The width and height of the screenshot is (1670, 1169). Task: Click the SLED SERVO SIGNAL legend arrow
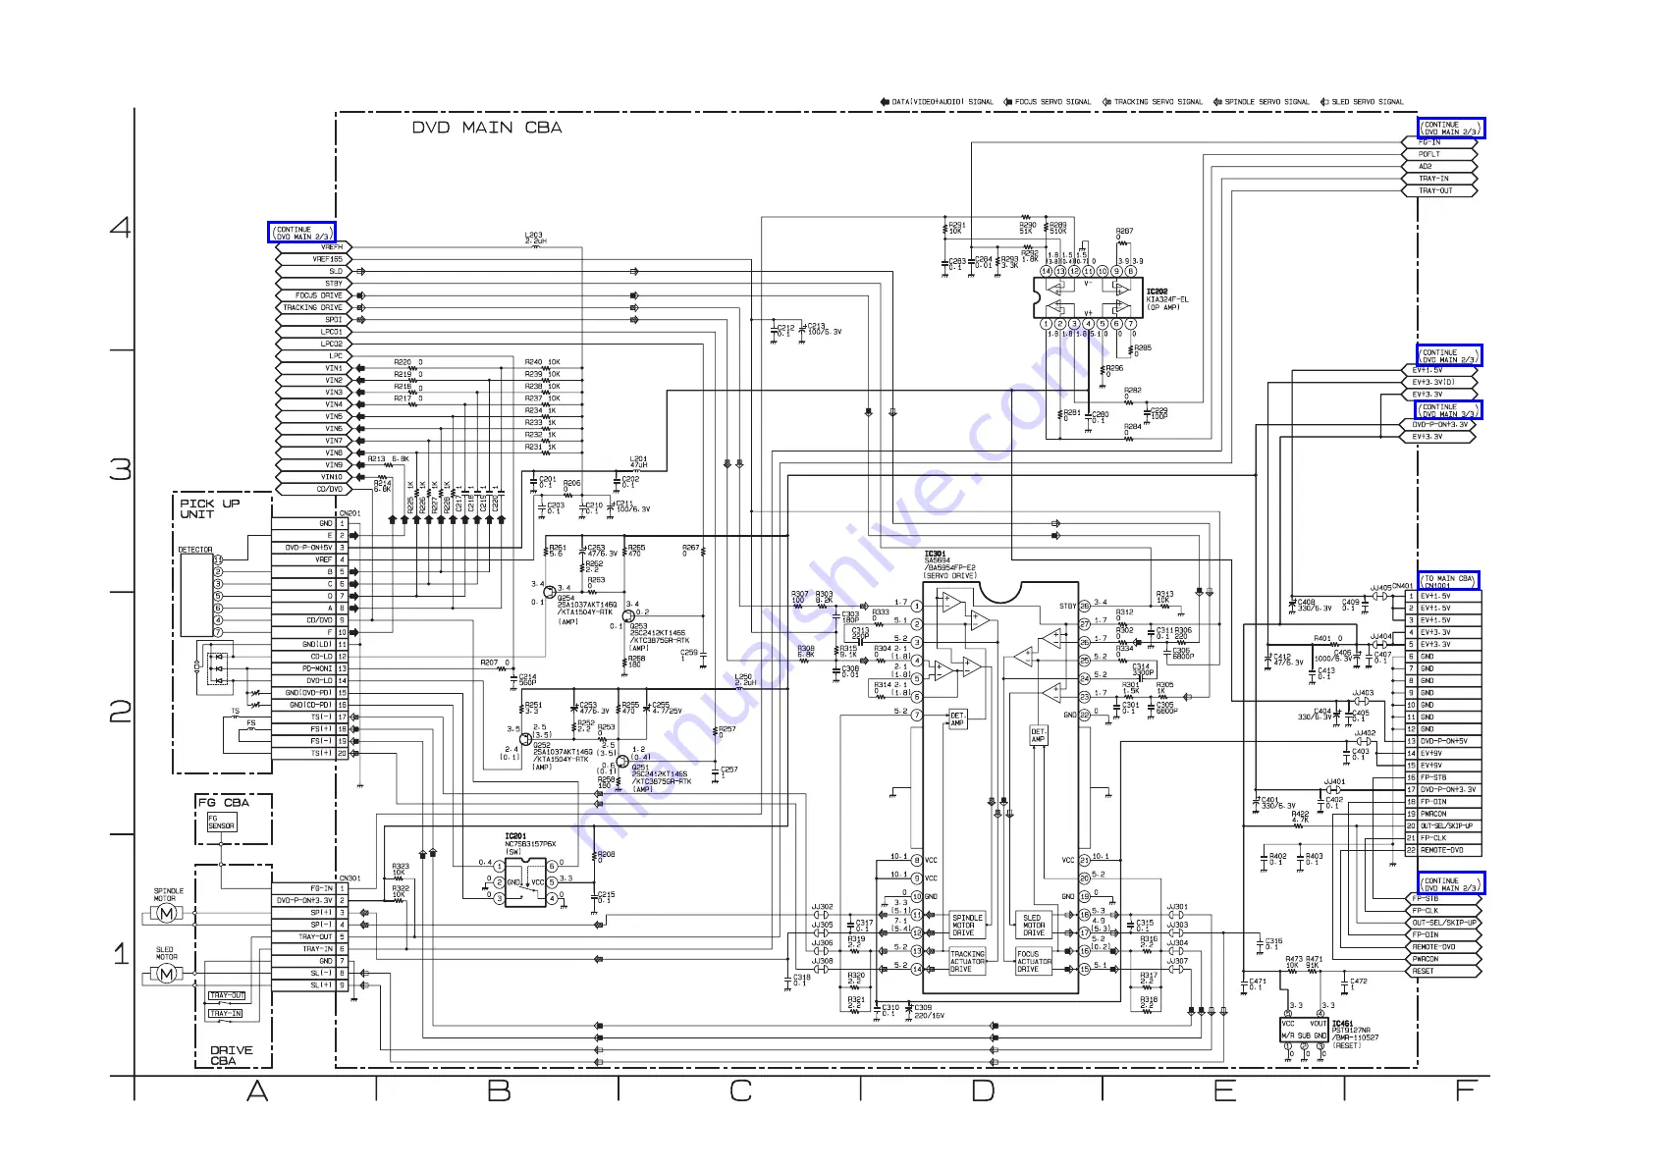[1324, 102]
